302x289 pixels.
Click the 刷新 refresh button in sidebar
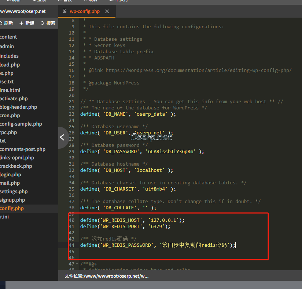pyautogui.click(x=7, y=23)
